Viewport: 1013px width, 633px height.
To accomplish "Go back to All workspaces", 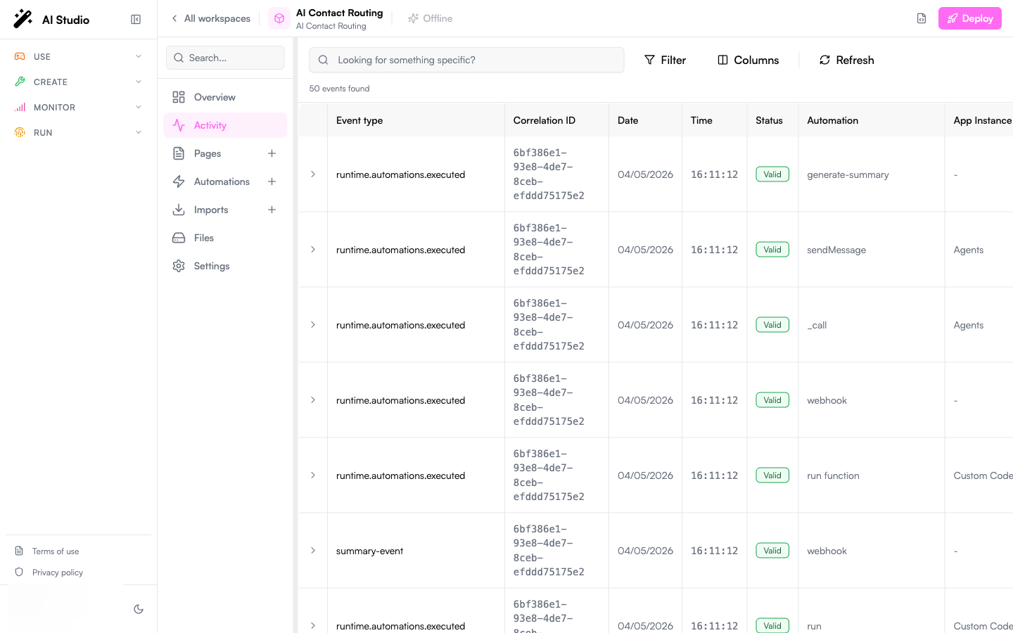I will click(x=211, y=18).
